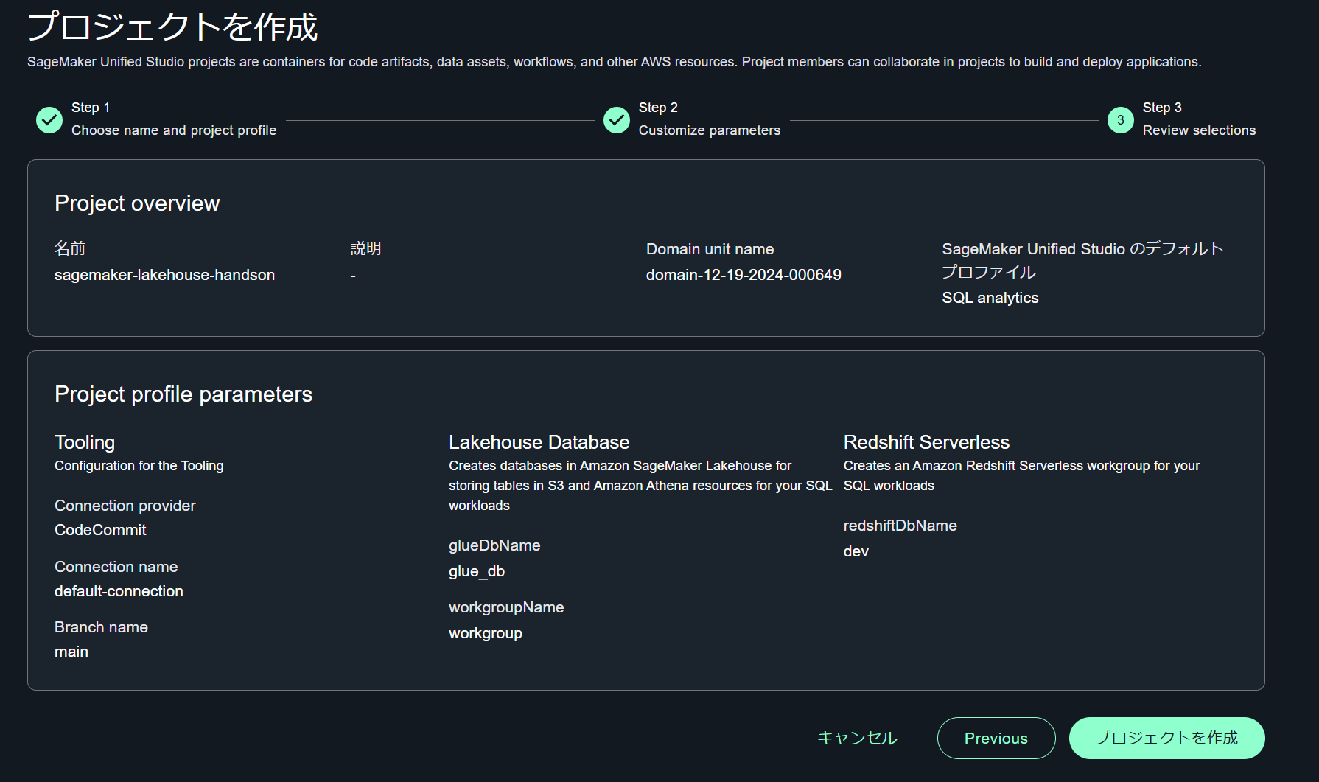Select domain value 'domain-12-19-2024-000649'
The width and height of the screenshot is (1319, 782).
coord(744,275)
